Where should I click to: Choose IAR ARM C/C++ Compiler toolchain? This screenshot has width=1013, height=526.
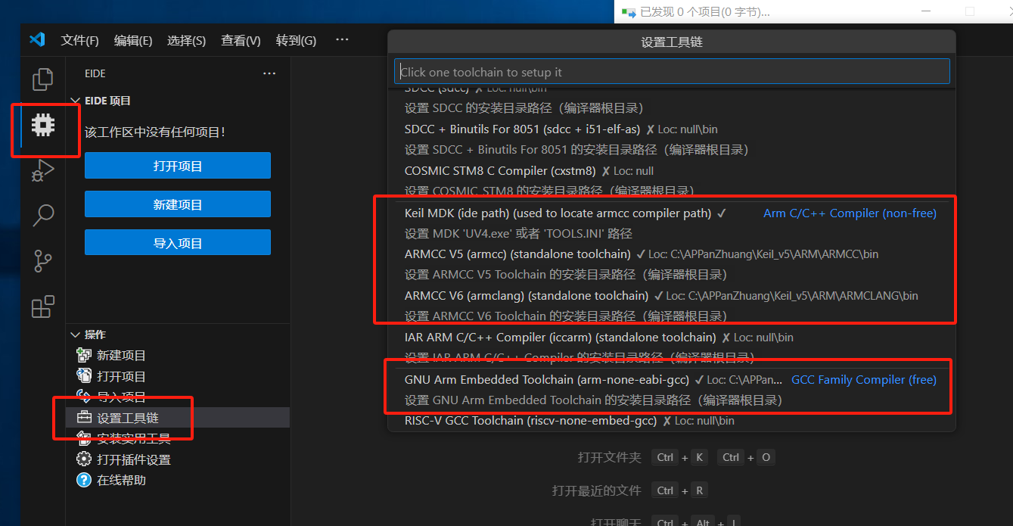tap(672, 347)
